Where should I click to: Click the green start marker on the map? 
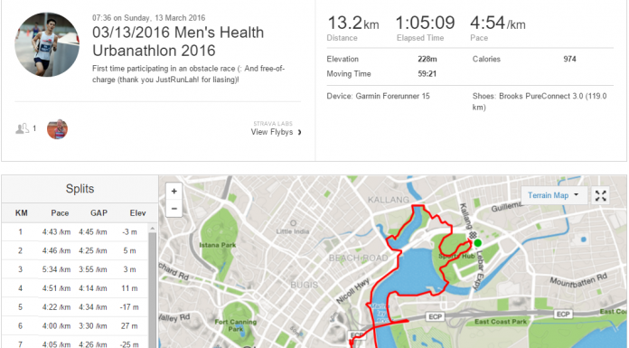tap(477, 243)
